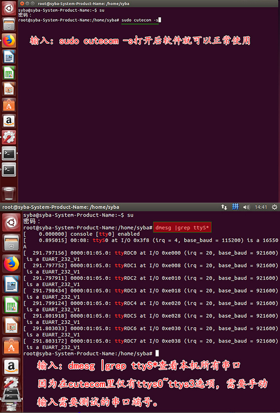Launch Firefox from the upper screenshot's launcher
The image size is (280, 413).
click(x=9, y=40)
